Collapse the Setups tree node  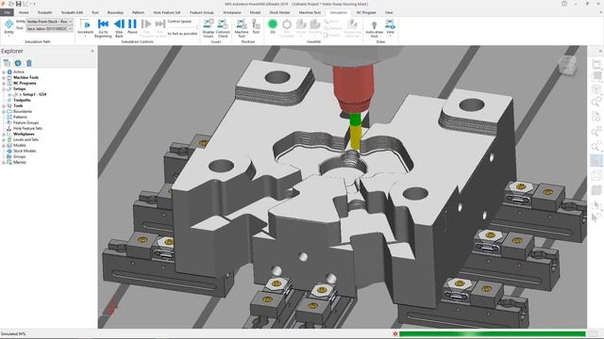[4, 89]
